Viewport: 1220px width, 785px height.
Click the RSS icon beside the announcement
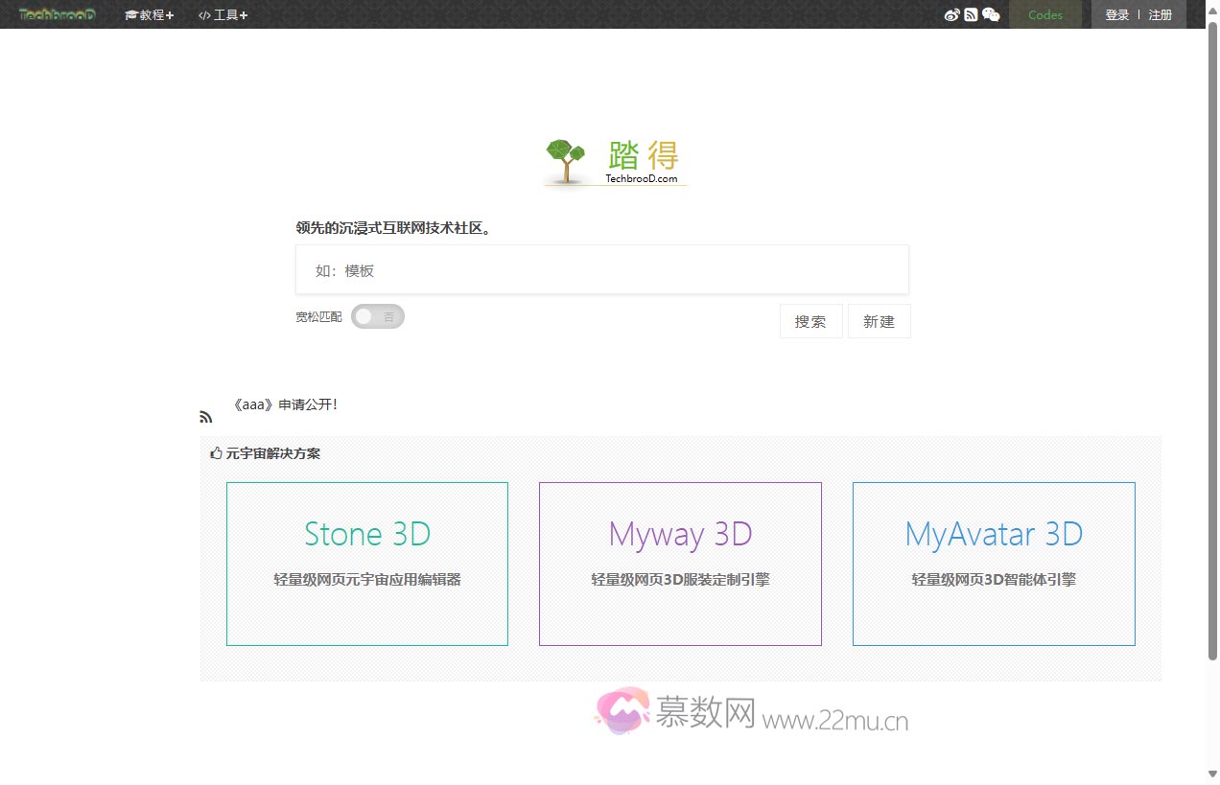point(206,417)
